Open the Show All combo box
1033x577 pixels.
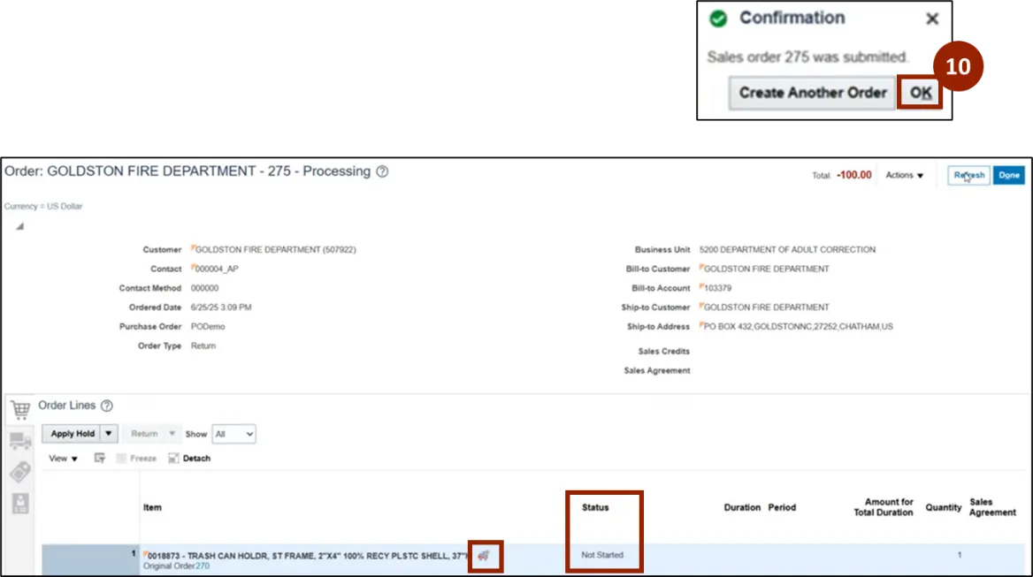click(233, 434)
